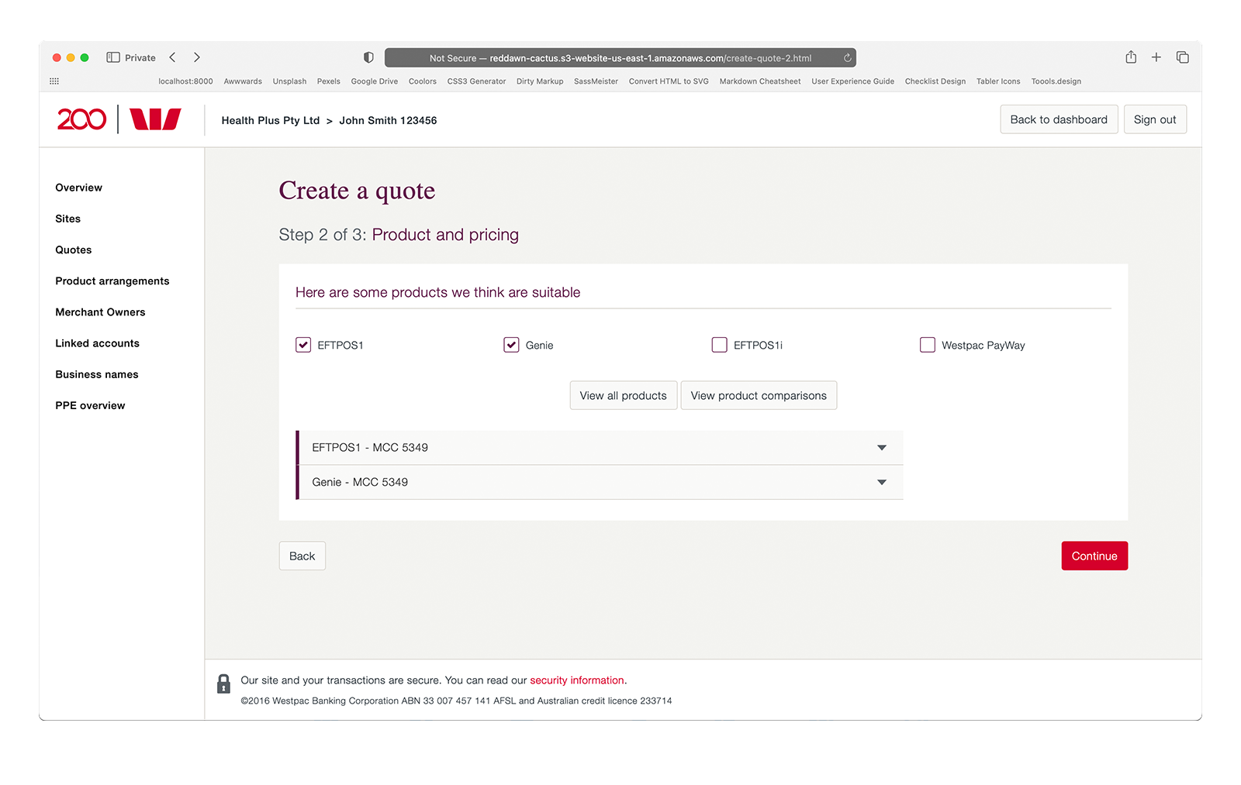This screenshot has height=785, width=1241.
Task: Uncheck the EFTPOS1 checkbox
Action: (x=303, y=345)
